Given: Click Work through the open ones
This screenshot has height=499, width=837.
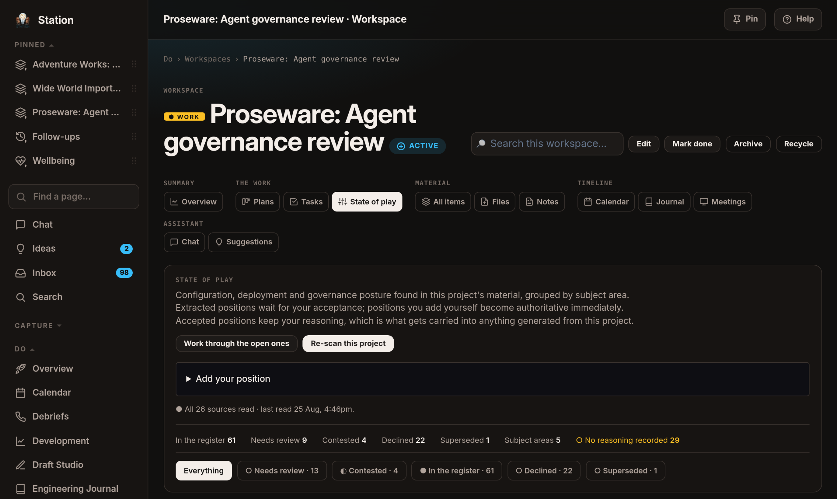Looking at the screenshot, I should coord(236,343).
